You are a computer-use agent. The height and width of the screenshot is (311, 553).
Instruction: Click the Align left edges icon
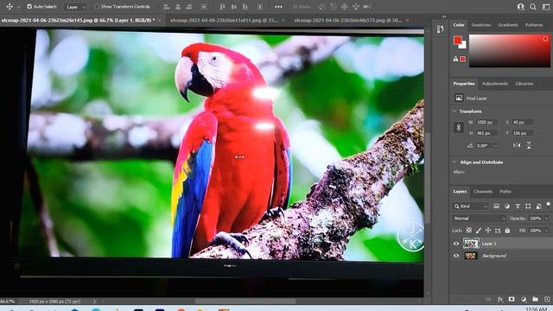pos(167,7)
